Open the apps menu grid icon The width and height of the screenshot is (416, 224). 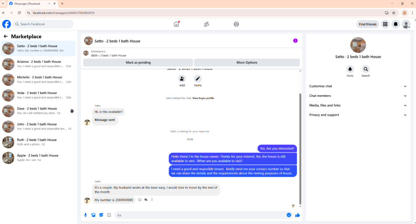pos(385,24)
